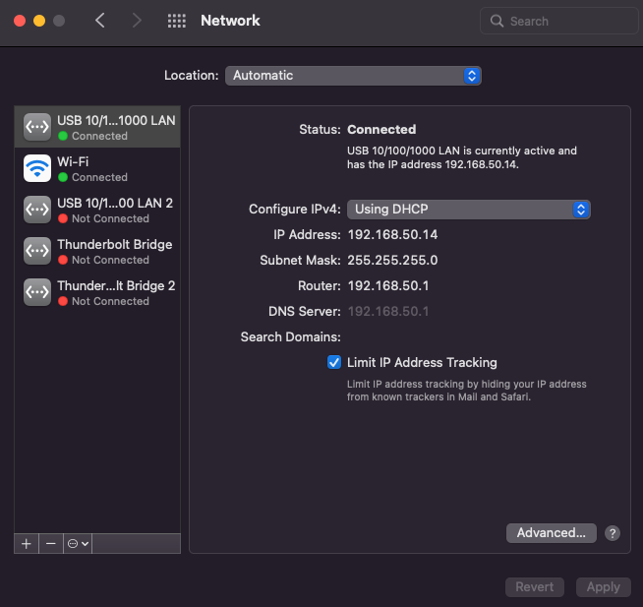Expand Configure IPv4 Using DHCP dropdown
The height and width of the screenshot is (607, 643).
(468, 209)
